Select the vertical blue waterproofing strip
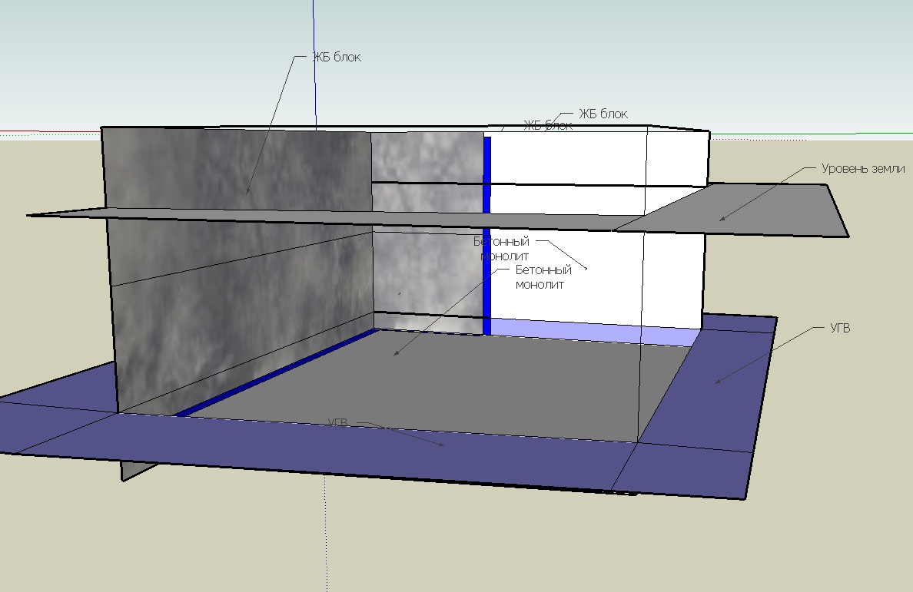The image size is (913, 592). pyautogui.click(x=486, y=236)
